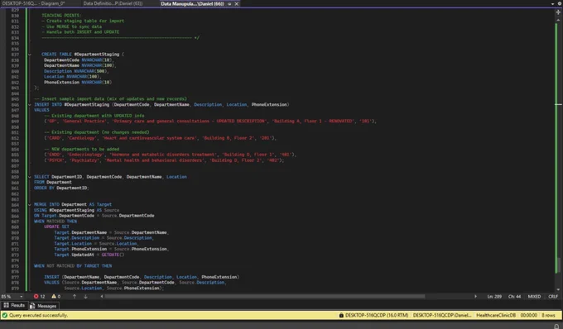Image resolution: width=563 pixels, height=329 pixels.
Task: Go to previous issue with up arrow
Action: coord(75,297)
